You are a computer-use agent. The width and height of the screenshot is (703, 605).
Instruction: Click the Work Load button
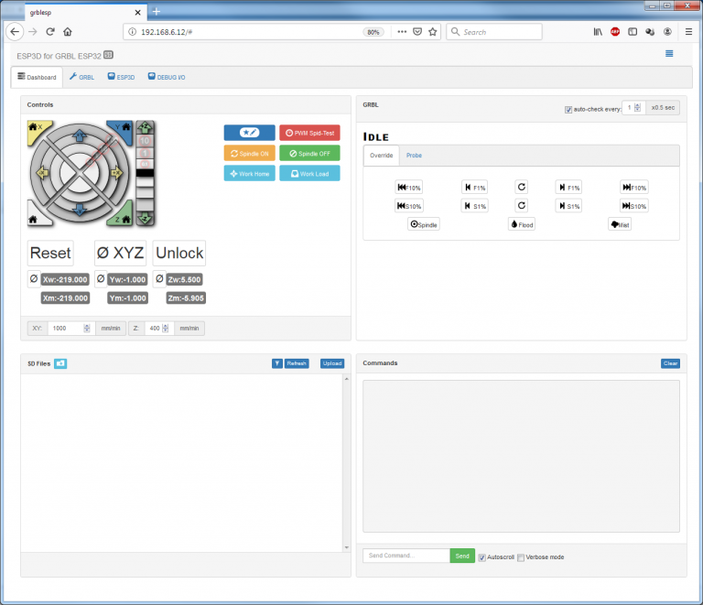tap(309, 173)
